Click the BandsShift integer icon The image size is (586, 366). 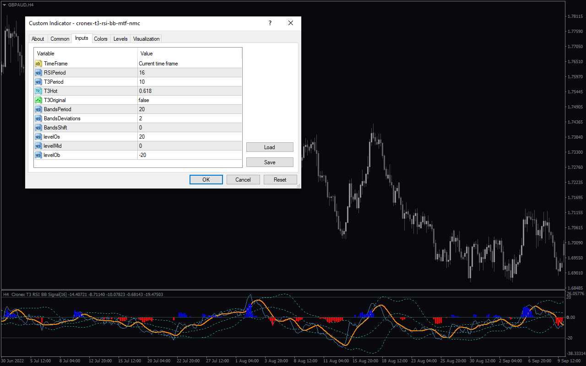point(38,128)
